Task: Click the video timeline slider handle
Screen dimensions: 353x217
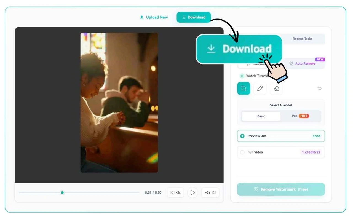Action: 62,192
